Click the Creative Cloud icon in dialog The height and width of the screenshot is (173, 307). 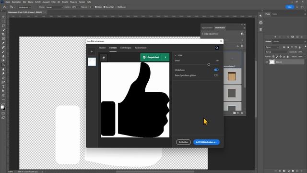pyautogui.click(x=217, y=48)
